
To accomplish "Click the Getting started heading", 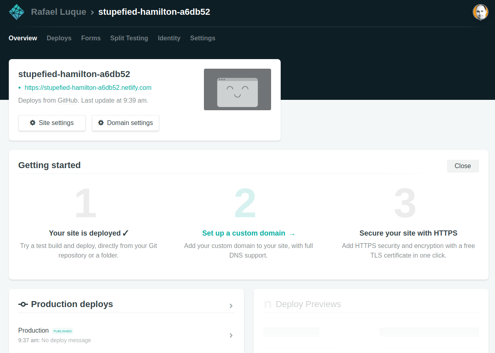I will click(x=50, y=165).
